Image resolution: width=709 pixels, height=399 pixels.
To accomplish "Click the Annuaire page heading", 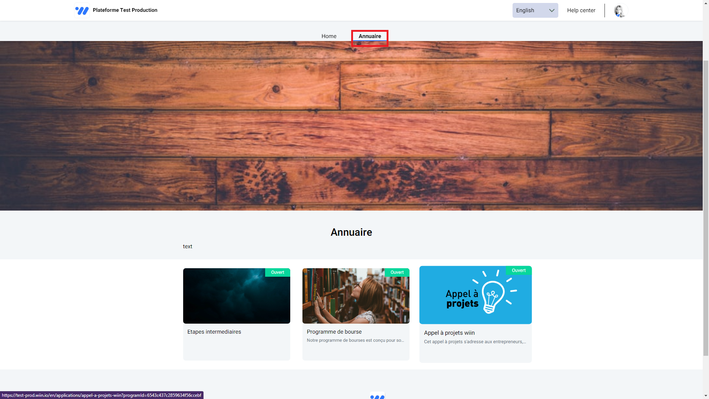I will [x=351, y=232].
